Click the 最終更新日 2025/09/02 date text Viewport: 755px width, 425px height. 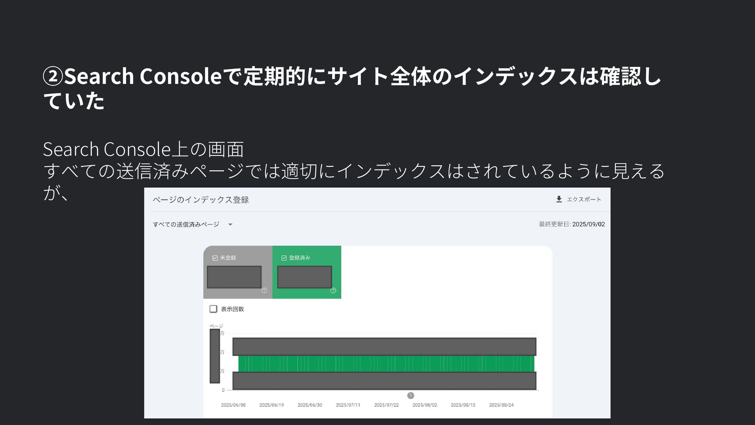pos(572,224)
